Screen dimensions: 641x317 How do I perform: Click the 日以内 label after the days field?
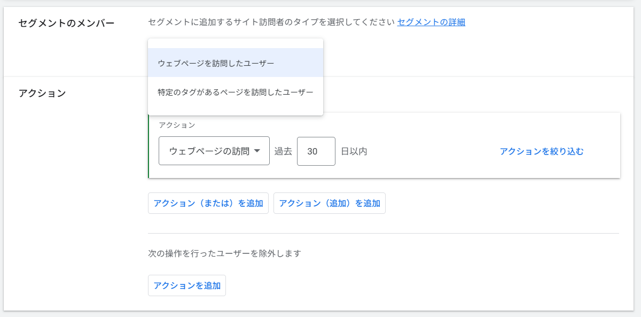354,151
